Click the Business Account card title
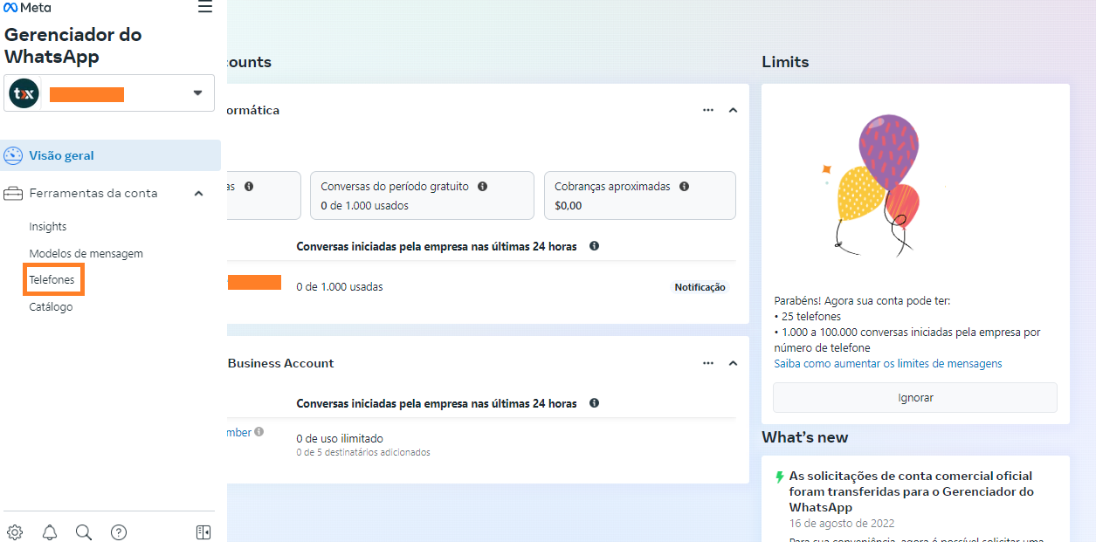Image resolution: width=1096 pixels, height=542 pixels. click(280, 363)
